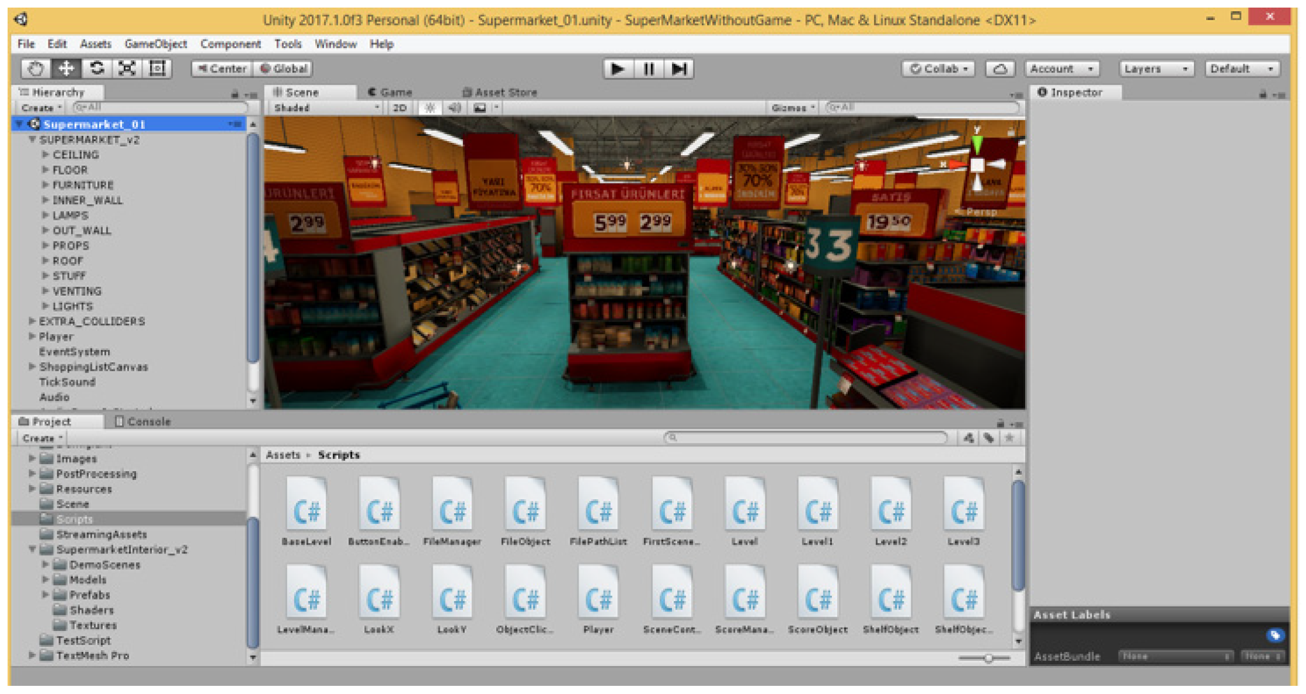Toggle scene audio speaker icon
The height and width of the screenshot is (694, 1306).
pyautogui.click(x=454, y=108)
